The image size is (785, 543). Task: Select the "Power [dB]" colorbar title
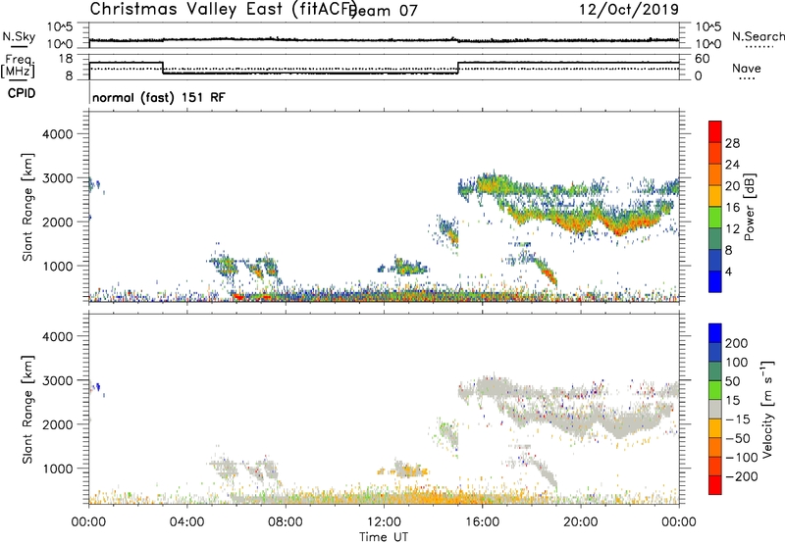click(750, 207)
